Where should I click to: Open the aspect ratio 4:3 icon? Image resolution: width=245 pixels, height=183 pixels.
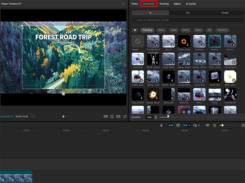[x=118, y=117]
